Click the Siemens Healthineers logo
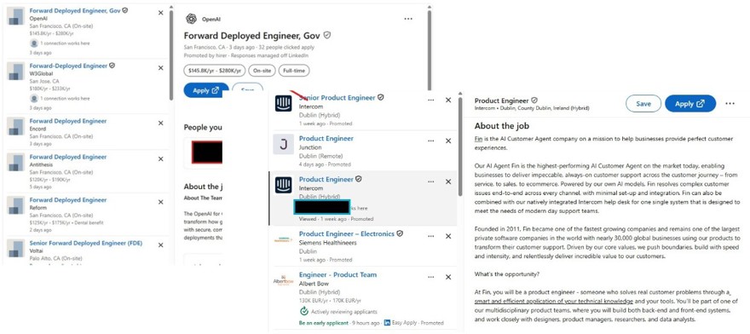The height and width of the screenshot is (334, 750). [x=283, y=239]
